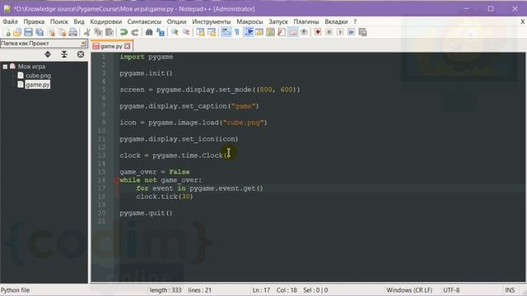The height and width of the screenshot is (296, 527).
Task: Collapse the 'Моя игра' folder node
Action: click(x=5, y=67)
